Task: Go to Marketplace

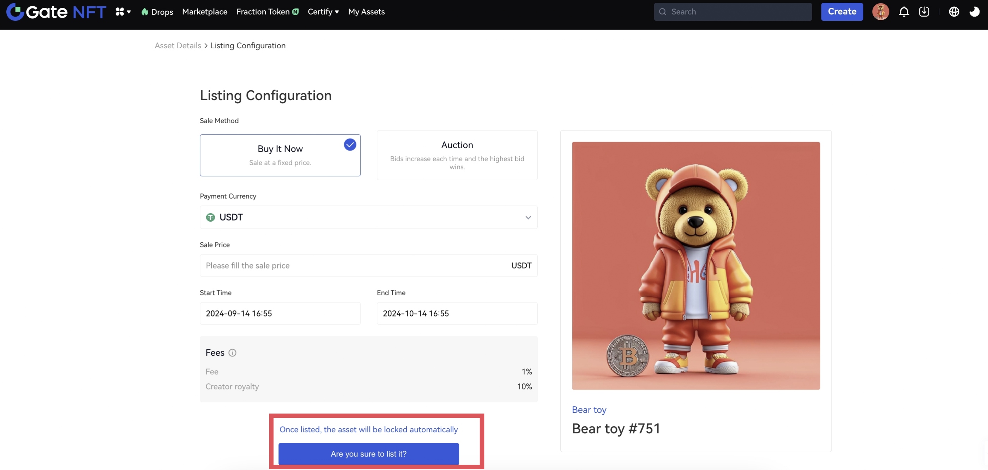Action: click(204, 12)
